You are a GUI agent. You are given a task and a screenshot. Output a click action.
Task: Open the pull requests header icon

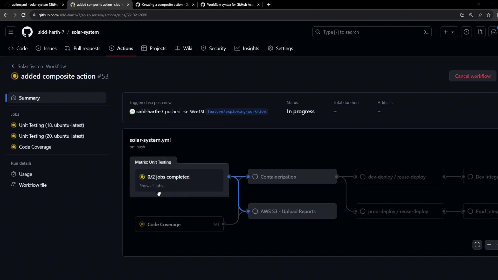[x=480, y=32]
